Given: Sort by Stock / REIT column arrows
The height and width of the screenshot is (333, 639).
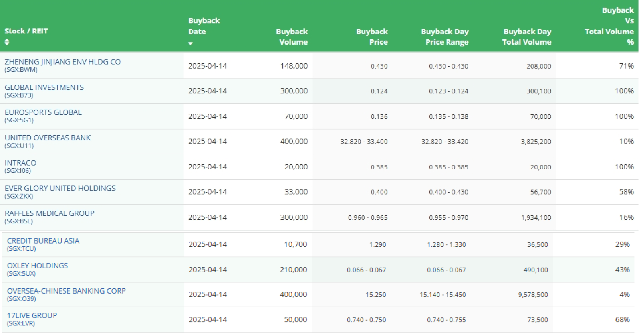Looking at the screenshot, I should 7,42.
